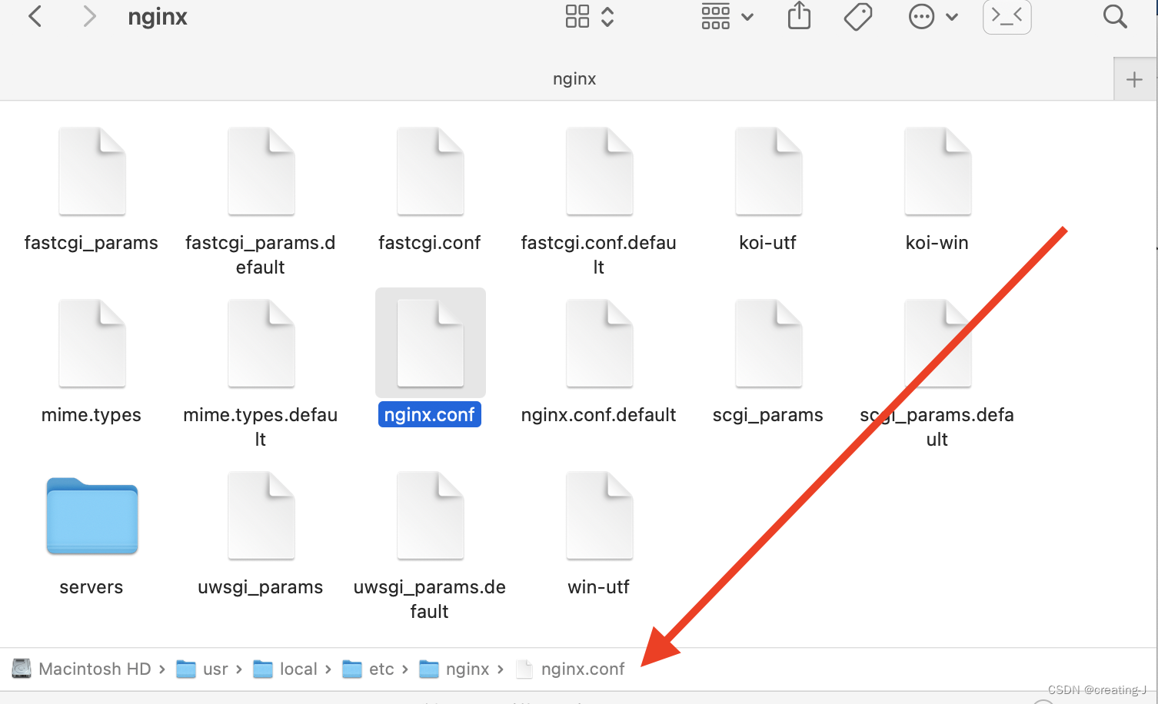Select the scgi_params file icon
Viewport: 1158px width, 704px height.
(769, 344)
